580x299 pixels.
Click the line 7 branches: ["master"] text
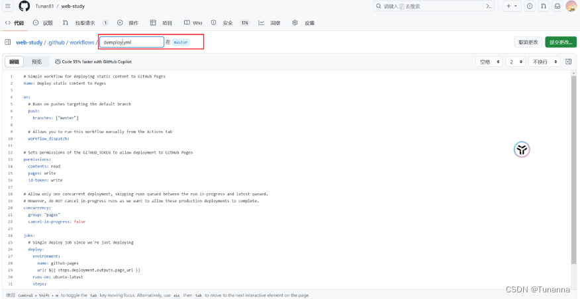(56, 118)
